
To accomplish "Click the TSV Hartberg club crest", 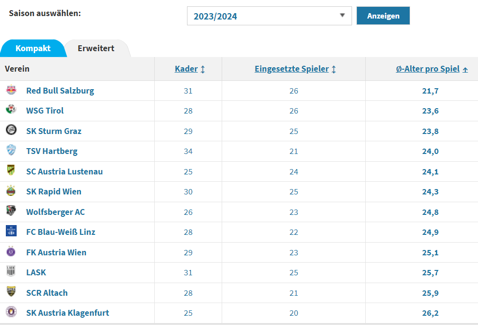I will pyautogui.click(x=11, y=150).
